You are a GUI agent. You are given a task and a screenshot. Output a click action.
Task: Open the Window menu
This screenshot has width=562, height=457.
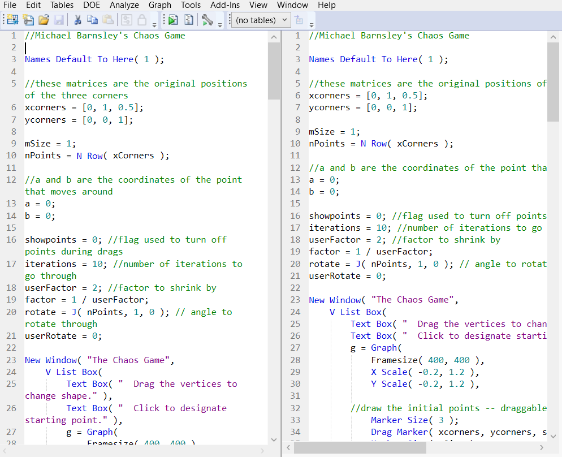click(292, 5)
